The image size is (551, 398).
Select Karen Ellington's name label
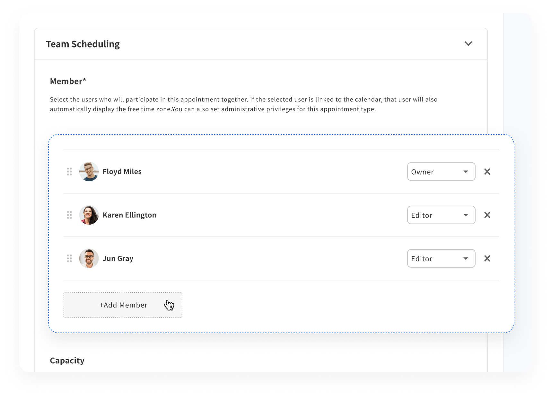[x=129, y=215]
